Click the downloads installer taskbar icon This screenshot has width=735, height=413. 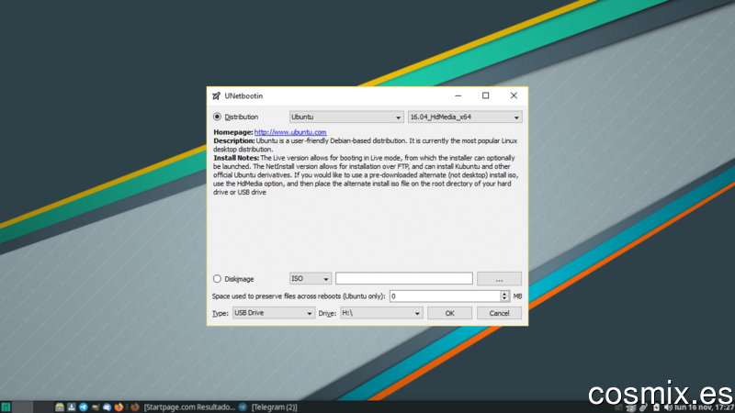[x=72, y=407]
